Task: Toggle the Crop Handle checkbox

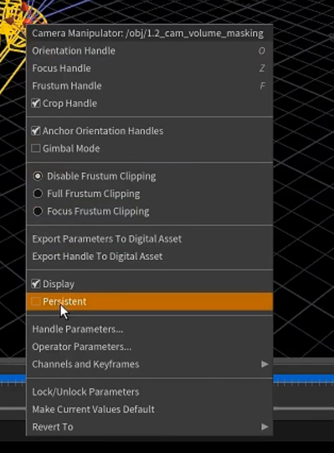Action: [36, 103]
